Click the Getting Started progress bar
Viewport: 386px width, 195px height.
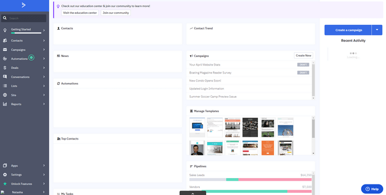click(26, 33)
